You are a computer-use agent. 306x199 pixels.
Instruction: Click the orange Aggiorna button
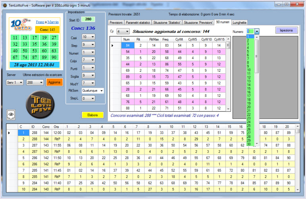(54, 82)
